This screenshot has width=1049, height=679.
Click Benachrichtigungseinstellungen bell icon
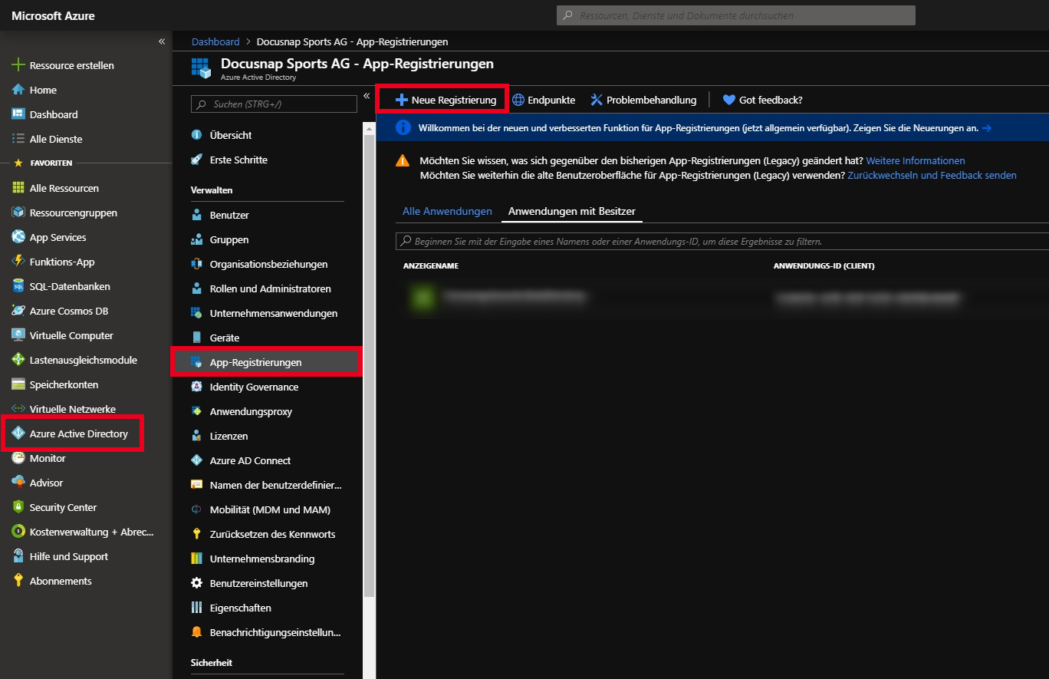click(196, 632)
